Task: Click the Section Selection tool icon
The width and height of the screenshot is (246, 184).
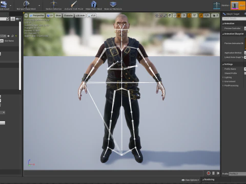Action: click(x=54, y=4)
